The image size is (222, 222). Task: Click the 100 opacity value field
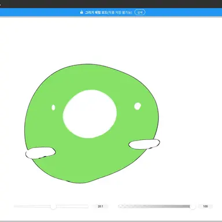(205, 206)
